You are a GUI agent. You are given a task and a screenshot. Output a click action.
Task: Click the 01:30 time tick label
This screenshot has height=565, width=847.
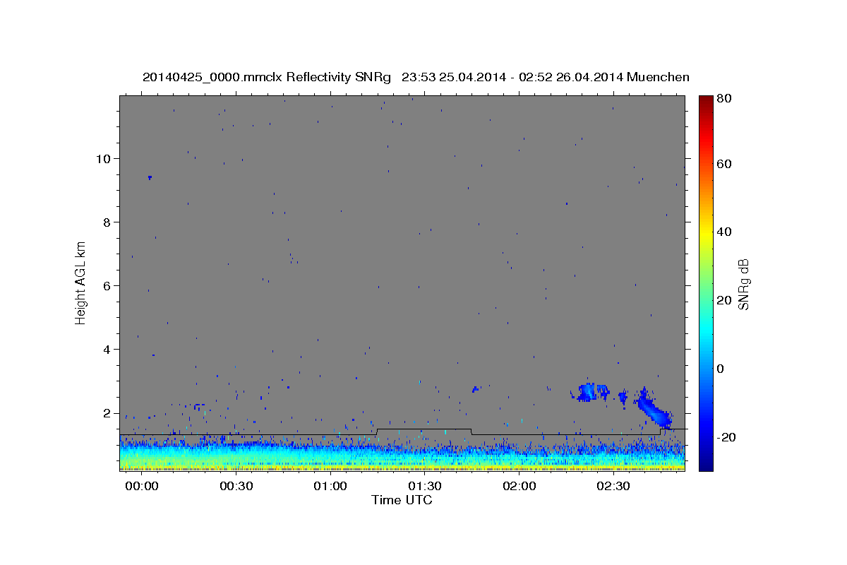click(x=425, y=487)
